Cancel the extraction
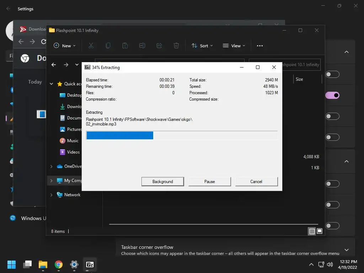The image size is (364, 273). tap(256, 182)
